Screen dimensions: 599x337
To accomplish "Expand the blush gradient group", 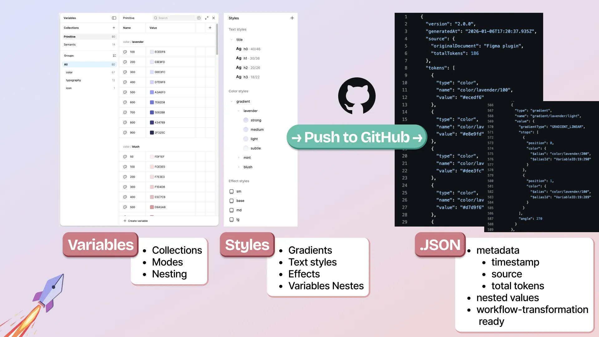I will (239, 167).
